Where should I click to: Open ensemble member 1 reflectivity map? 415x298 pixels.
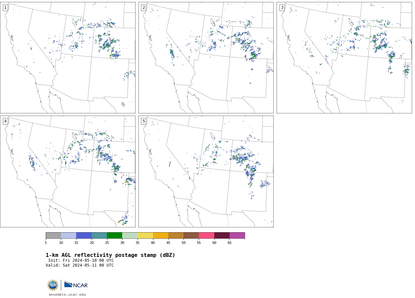[x=68, y=58]
